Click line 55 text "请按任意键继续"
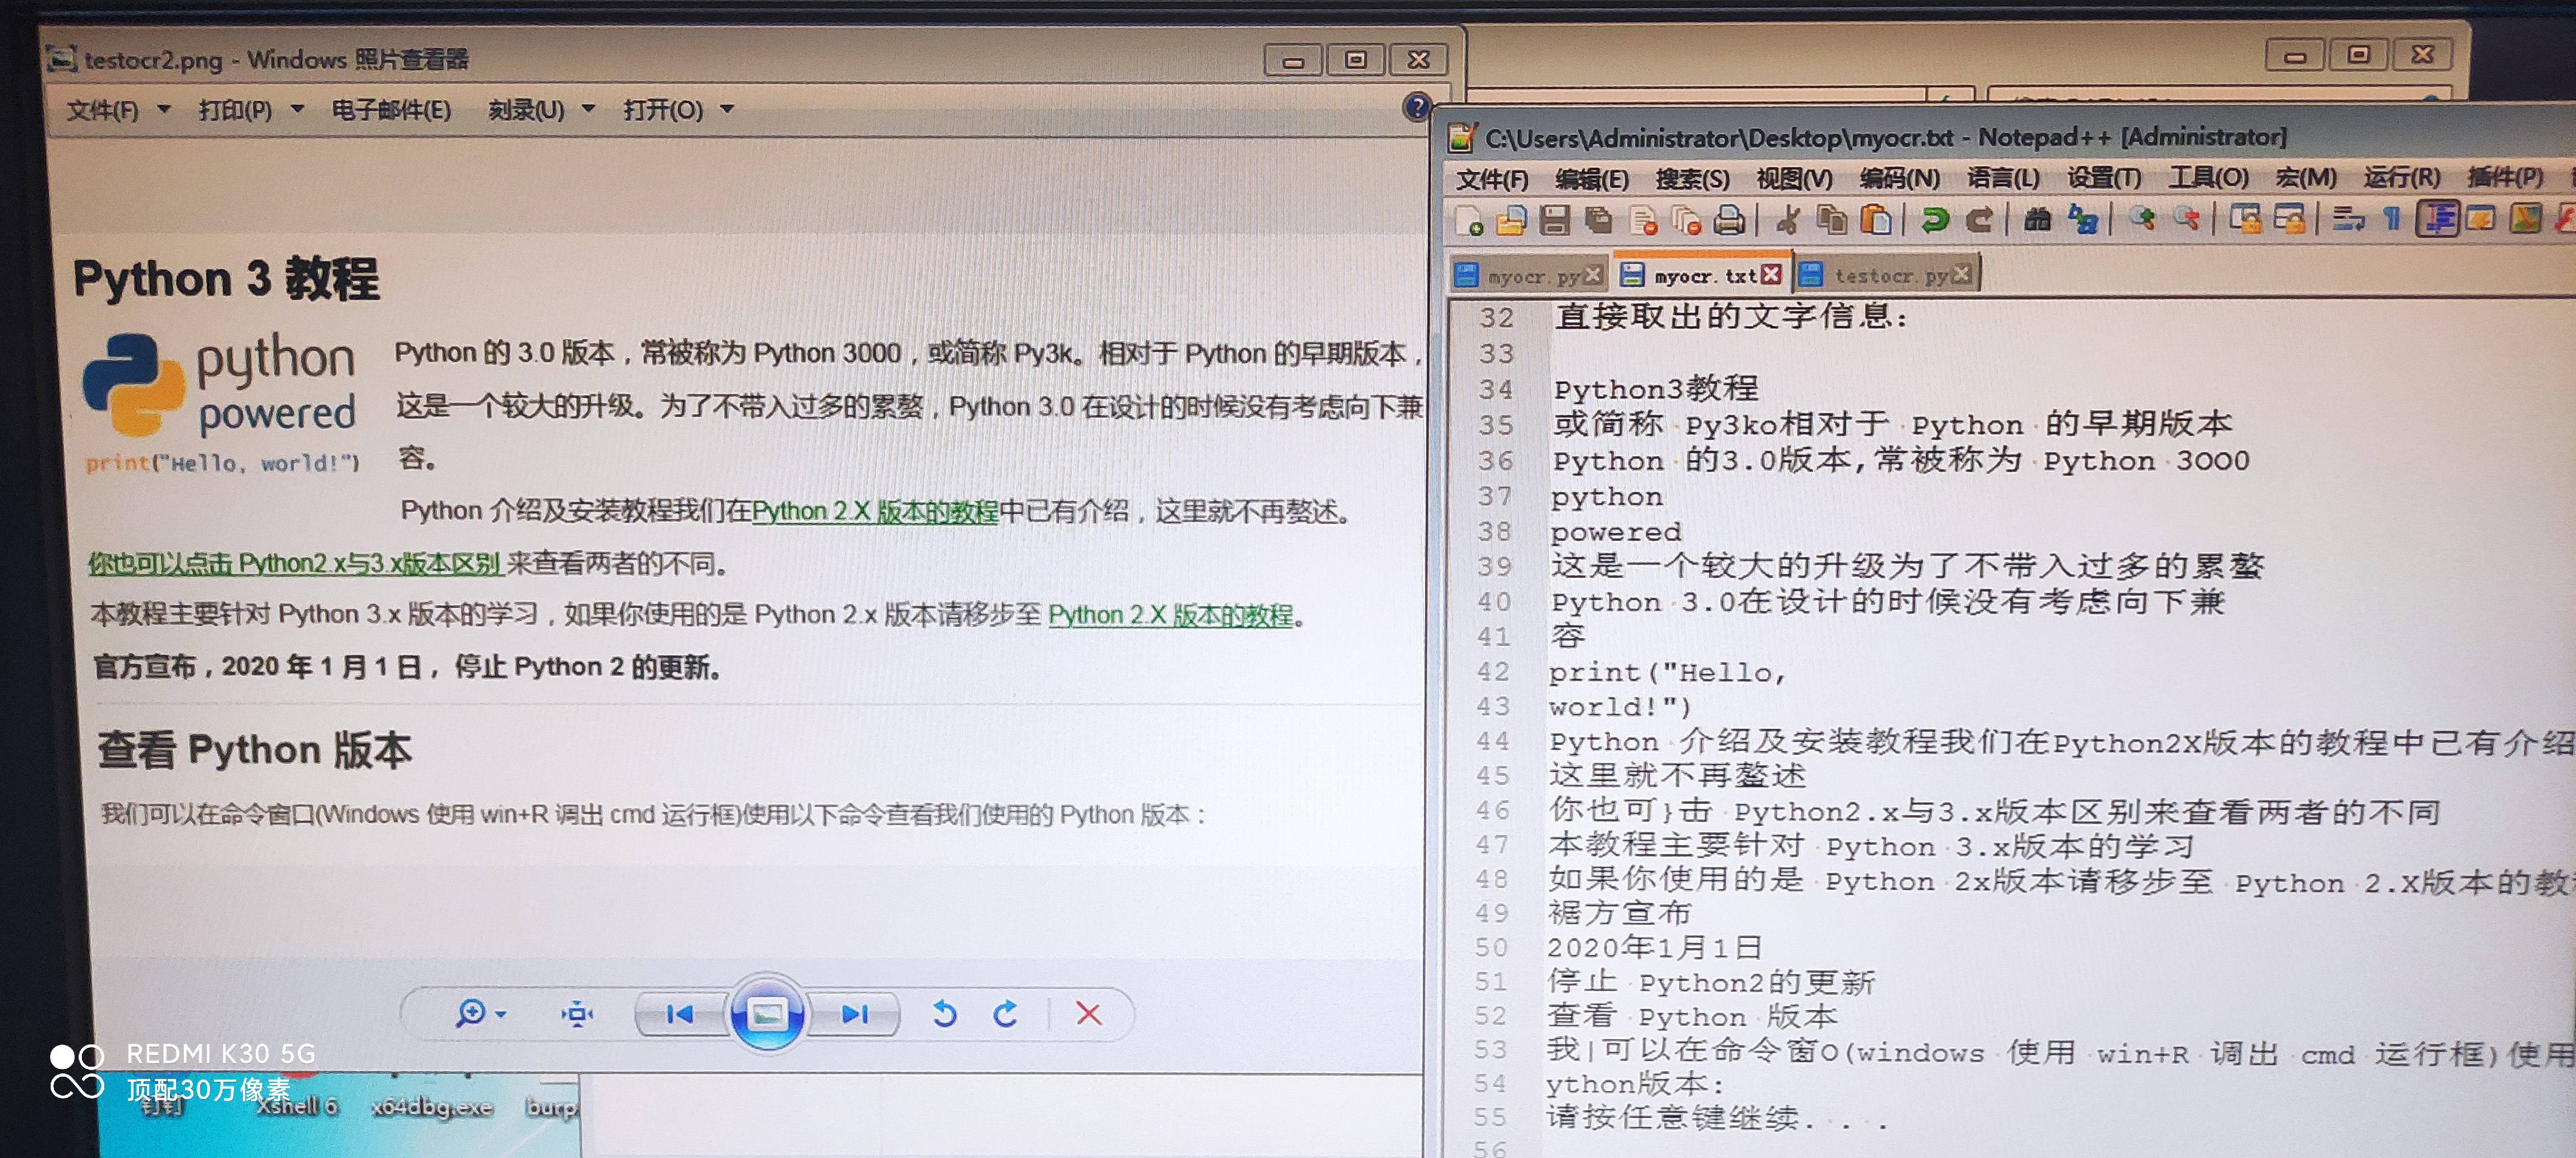The height and width of the screenshot is (1158, 2576). click(1673, 1118)
